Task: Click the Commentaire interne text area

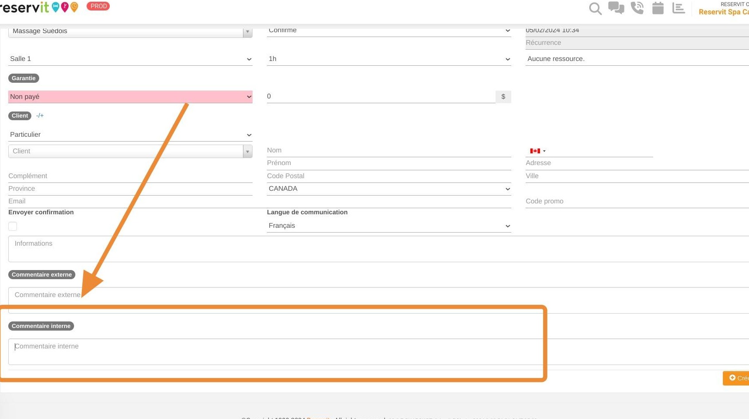Action: point(378,351)
